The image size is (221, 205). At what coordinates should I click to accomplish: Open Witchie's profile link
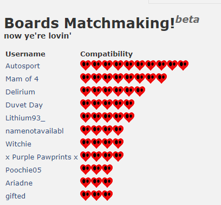click(x=18, y=144)
